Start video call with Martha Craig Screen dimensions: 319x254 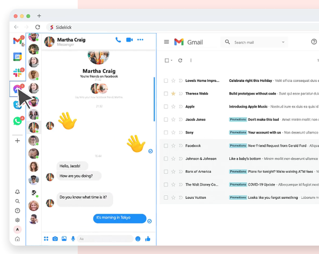pos(130,40)
